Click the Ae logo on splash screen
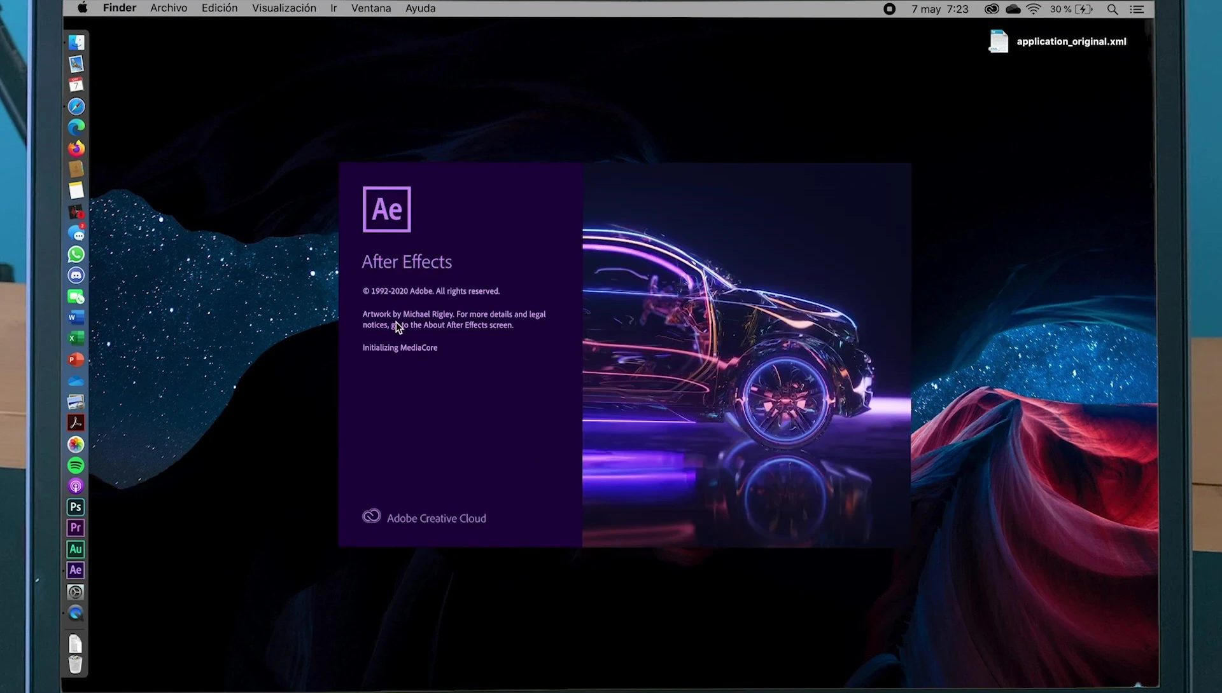This screenshot has height=693, width=1222. coord(387,209)
